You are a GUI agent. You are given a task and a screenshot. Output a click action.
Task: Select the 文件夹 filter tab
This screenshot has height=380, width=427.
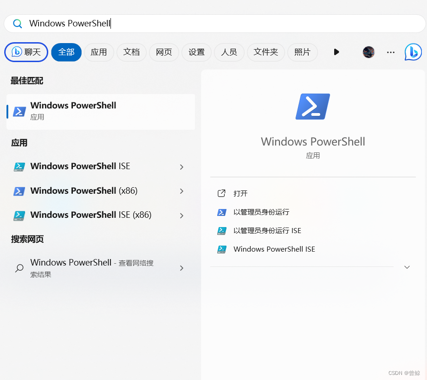coord(266,52)
